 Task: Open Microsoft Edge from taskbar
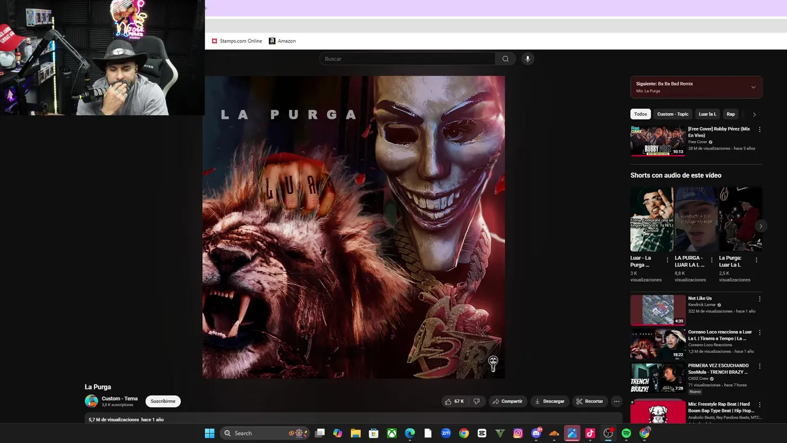[x=409, y=433]
